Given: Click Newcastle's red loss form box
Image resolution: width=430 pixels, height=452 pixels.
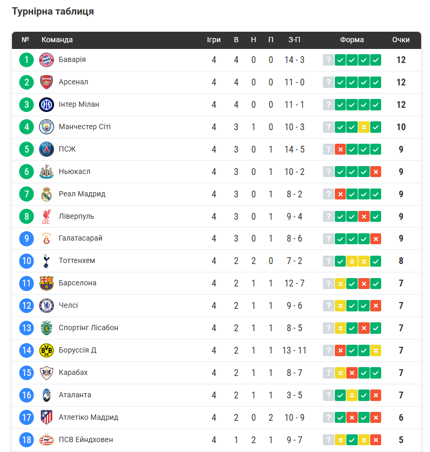Looking at the screenshot, I should click(376, 172).
